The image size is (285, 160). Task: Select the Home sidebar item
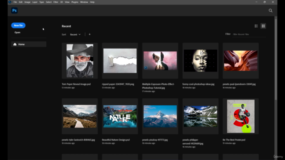[28, 44]
